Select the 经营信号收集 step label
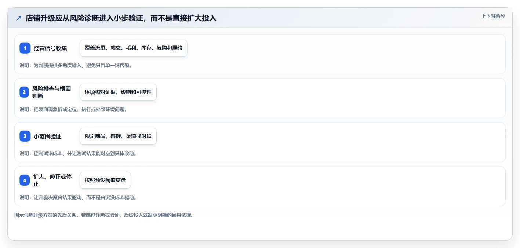Viewport: 520px width, 248px height. [x=50, y=48]
